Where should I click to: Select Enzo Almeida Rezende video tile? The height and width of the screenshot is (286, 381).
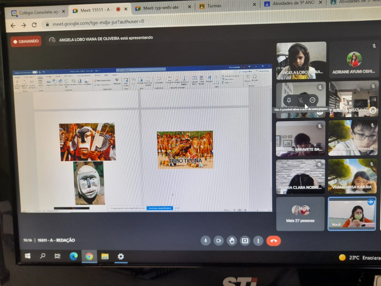tap(353, 138)
